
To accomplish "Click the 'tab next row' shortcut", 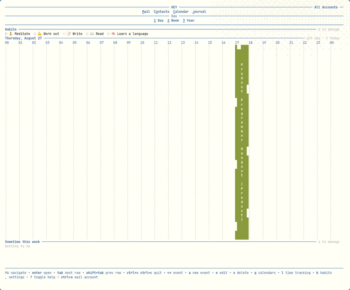I will 69,273.
